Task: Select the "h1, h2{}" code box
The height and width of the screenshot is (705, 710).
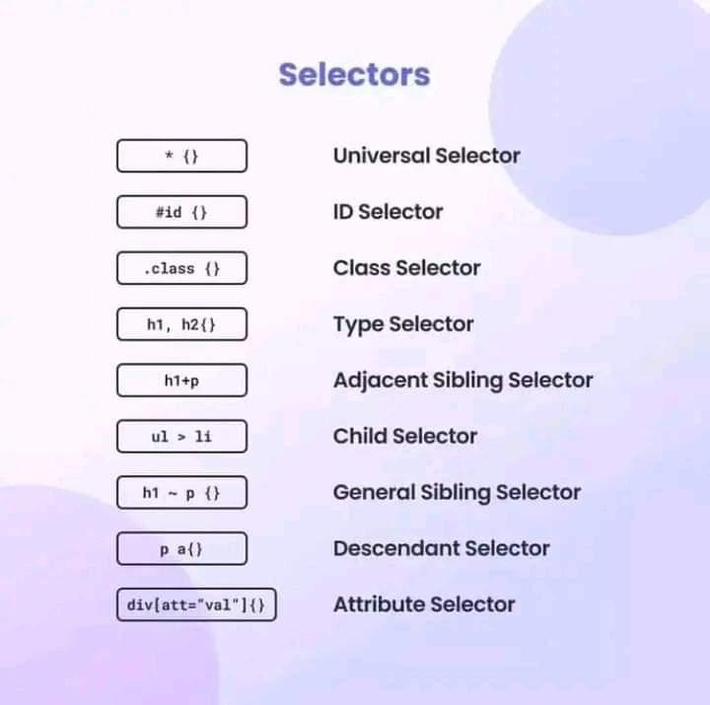Action: [x=182, y=324]
